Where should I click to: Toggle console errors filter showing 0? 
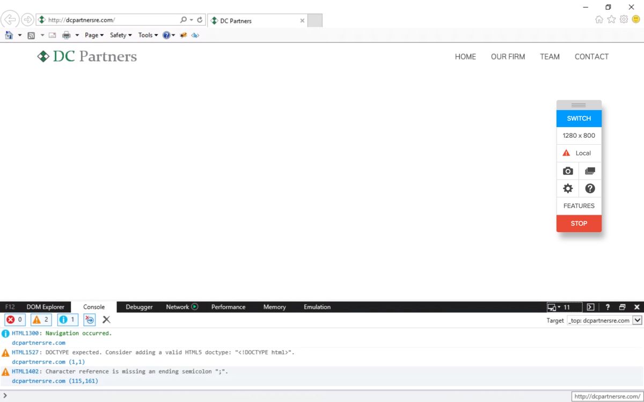click(14, 320)
